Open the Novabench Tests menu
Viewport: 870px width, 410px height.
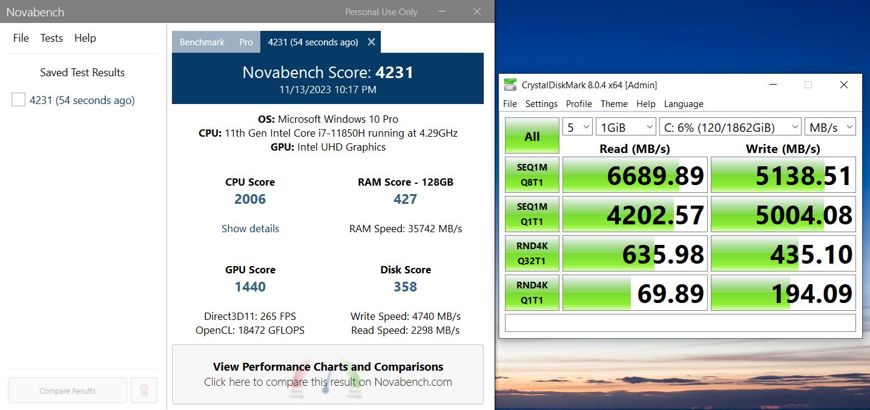[51, 38]
